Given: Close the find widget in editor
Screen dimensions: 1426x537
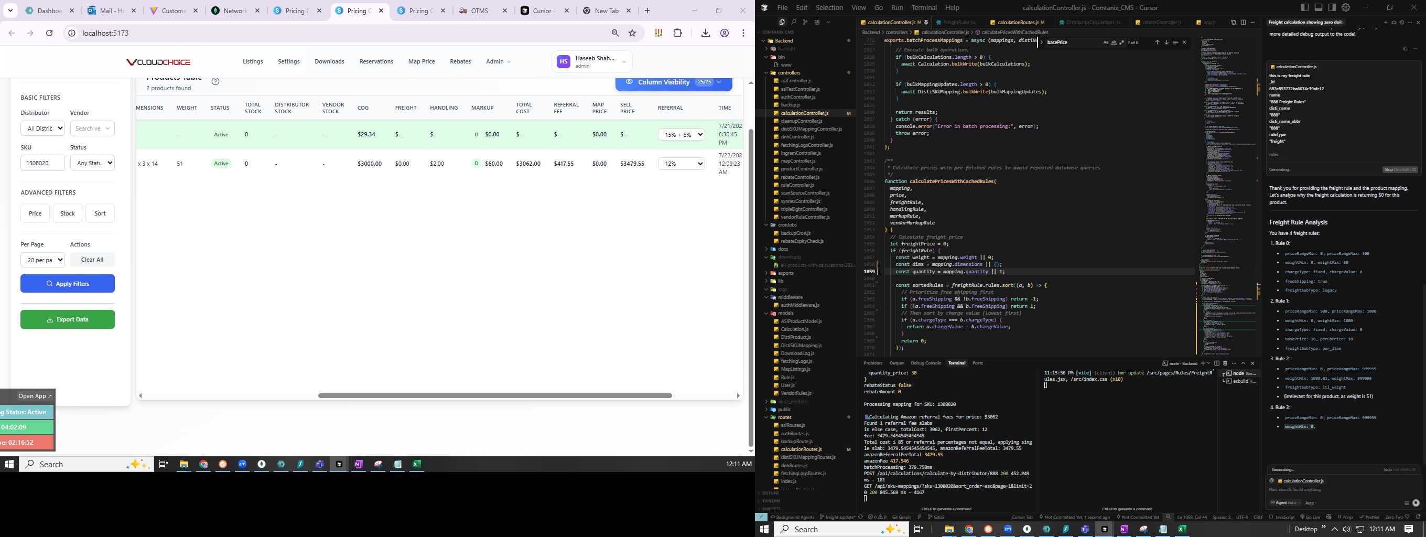Looking at the screenshot, I should (1185, 42).
